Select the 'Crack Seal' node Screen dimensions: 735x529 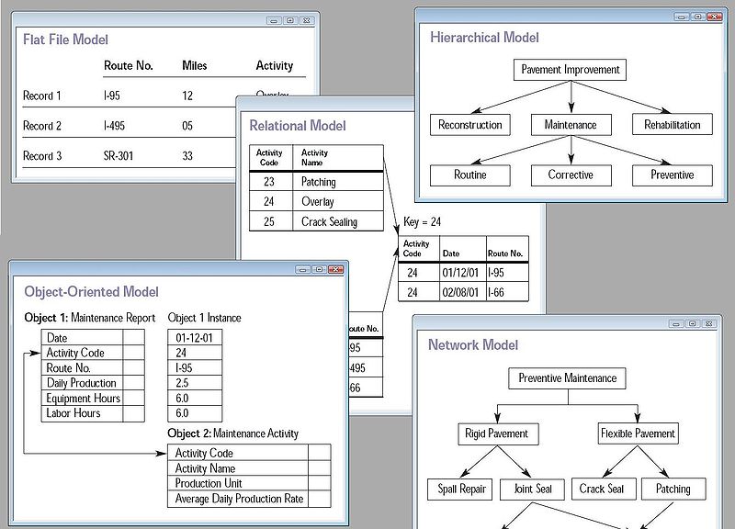(604, 490)
